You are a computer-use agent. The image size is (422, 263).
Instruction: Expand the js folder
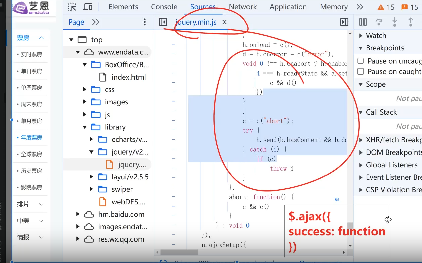[85, 115]
